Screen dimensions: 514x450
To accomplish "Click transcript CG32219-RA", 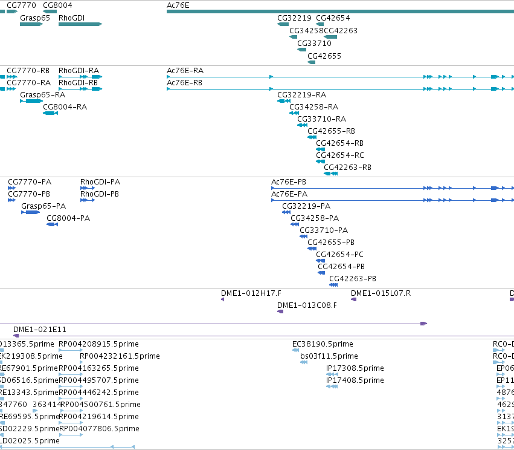I will point(301,95).
